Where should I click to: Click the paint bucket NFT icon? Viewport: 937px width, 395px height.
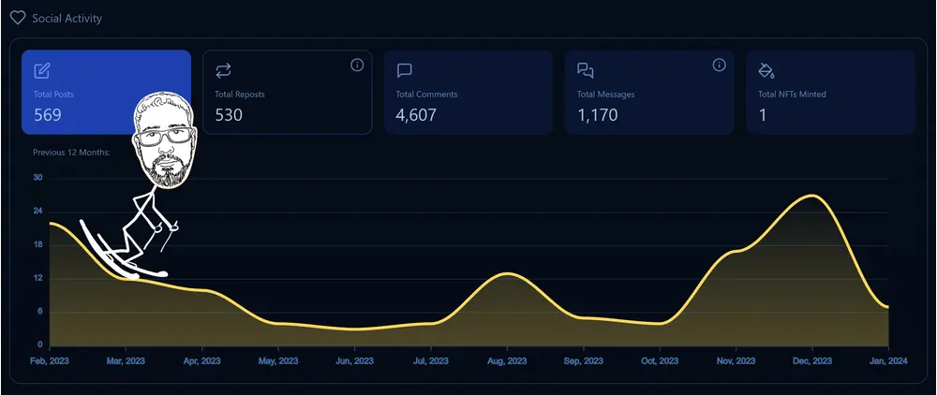766,70
